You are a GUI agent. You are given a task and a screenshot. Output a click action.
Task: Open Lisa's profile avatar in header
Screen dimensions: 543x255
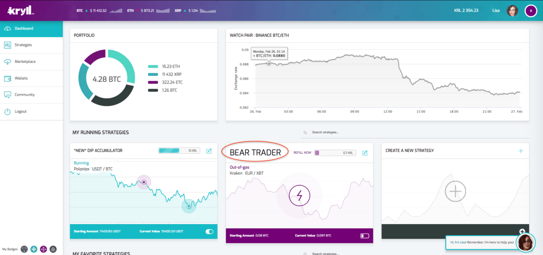coord(512,10)
